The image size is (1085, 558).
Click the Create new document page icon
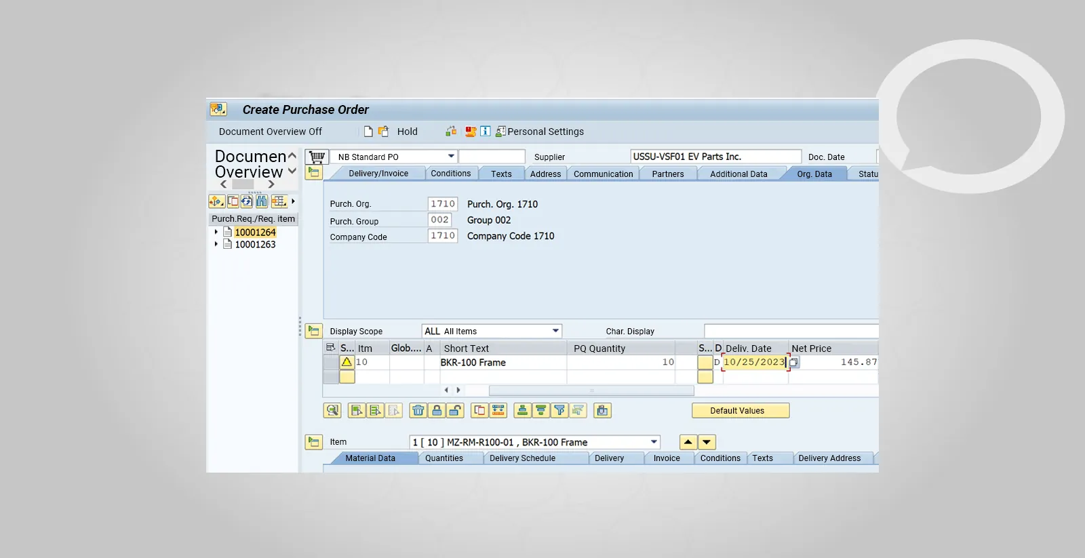pos(368,132)
